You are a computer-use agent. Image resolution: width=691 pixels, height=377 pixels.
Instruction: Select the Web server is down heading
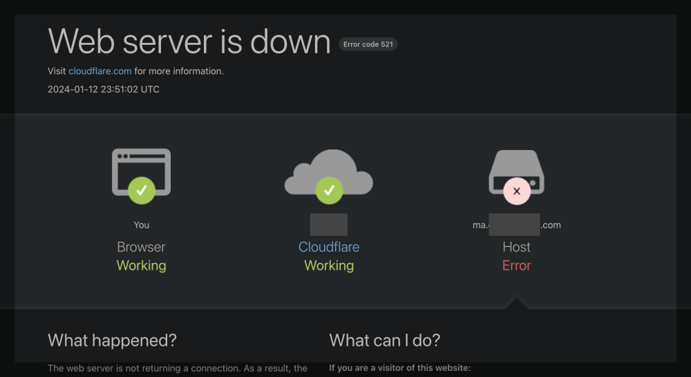(189, 42)
